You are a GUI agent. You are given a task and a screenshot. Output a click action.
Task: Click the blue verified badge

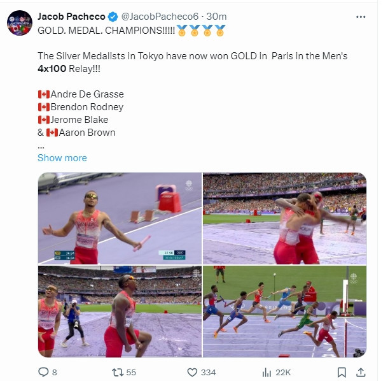(x=113, y=17)
